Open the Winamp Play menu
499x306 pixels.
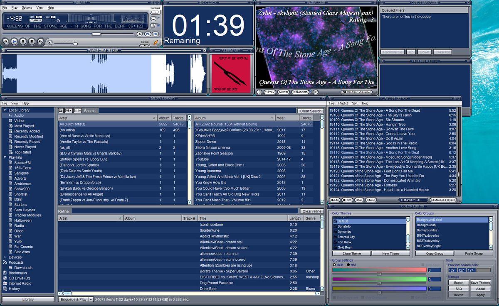[x=15, y=7]
